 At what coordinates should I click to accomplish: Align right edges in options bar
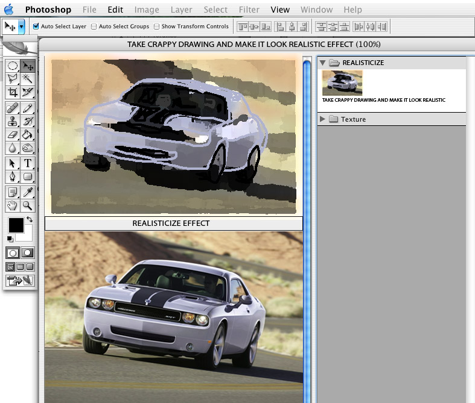point(303,27)
